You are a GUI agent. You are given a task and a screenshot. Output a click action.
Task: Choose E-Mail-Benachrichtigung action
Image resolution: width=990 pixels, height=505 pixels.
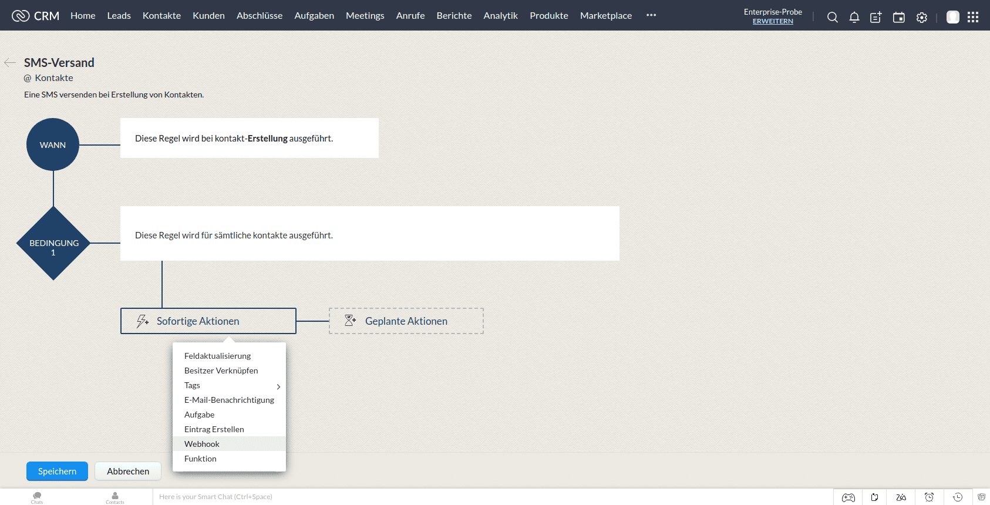[229, 400]
